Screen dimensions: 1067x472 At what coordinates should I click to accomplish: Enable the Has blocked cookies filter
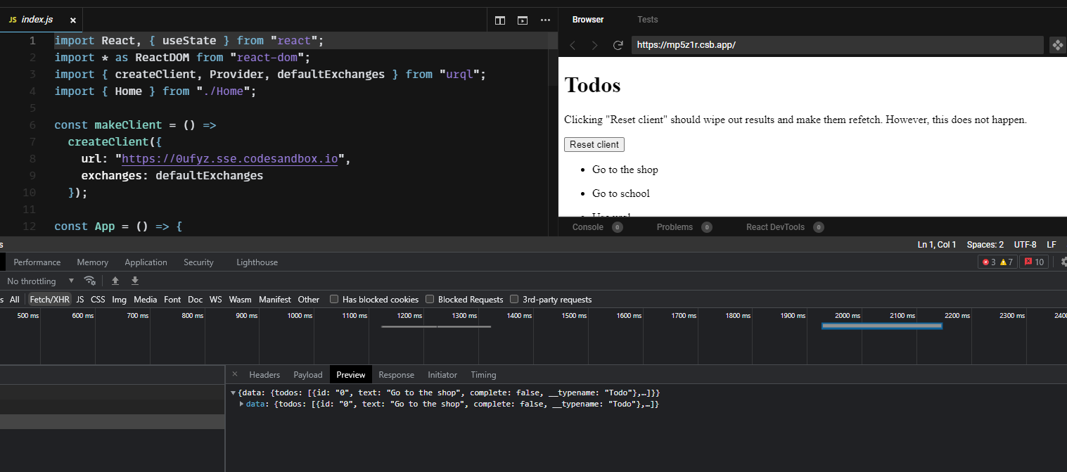click(334, 298)
